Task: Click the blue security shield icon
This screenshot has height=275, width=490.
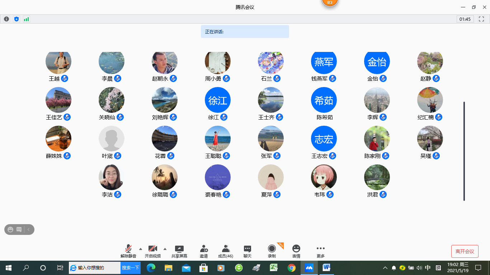Action: click(16, 19)
